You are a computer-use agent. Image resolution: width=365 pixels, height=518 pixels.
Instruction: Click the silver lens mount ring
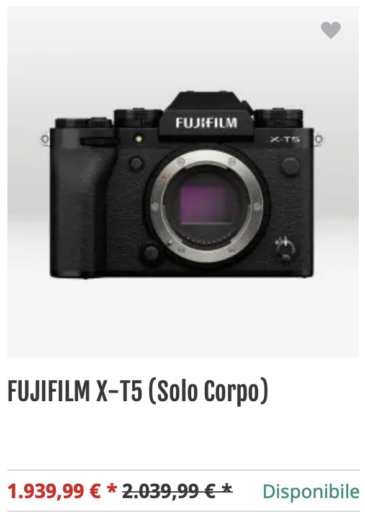(x=207, y=206)
